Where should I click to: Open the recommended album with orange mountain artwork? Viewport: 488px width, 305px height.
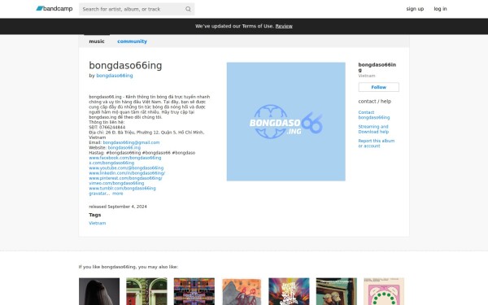242,291
